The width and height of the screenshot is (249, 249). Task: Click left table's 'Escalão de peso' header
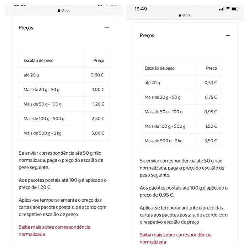[x=38, y=60]
